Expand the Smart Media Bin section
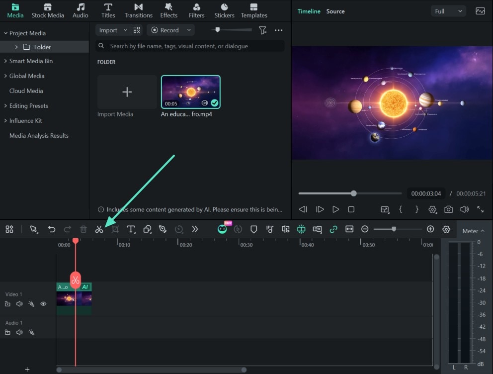 click(x=5, y=61)
